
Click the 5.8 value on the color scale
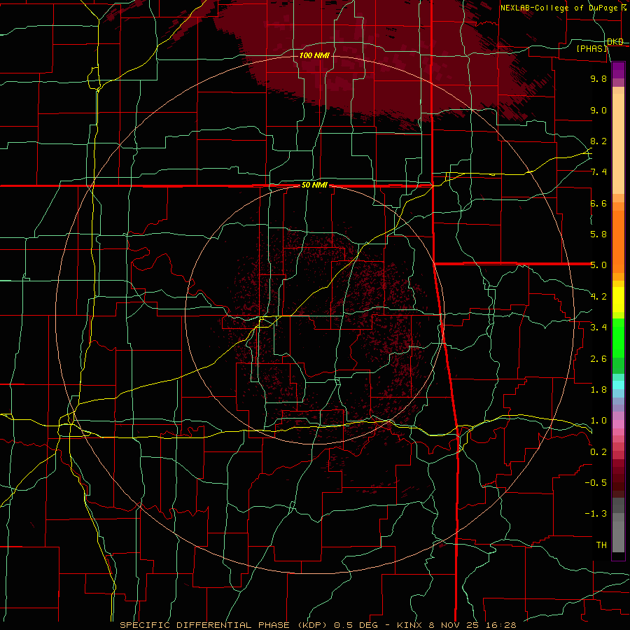pos(598,234)
